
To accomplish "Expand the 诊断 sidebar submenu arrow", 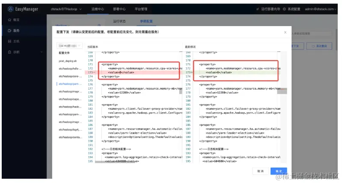I will (42, 52).
